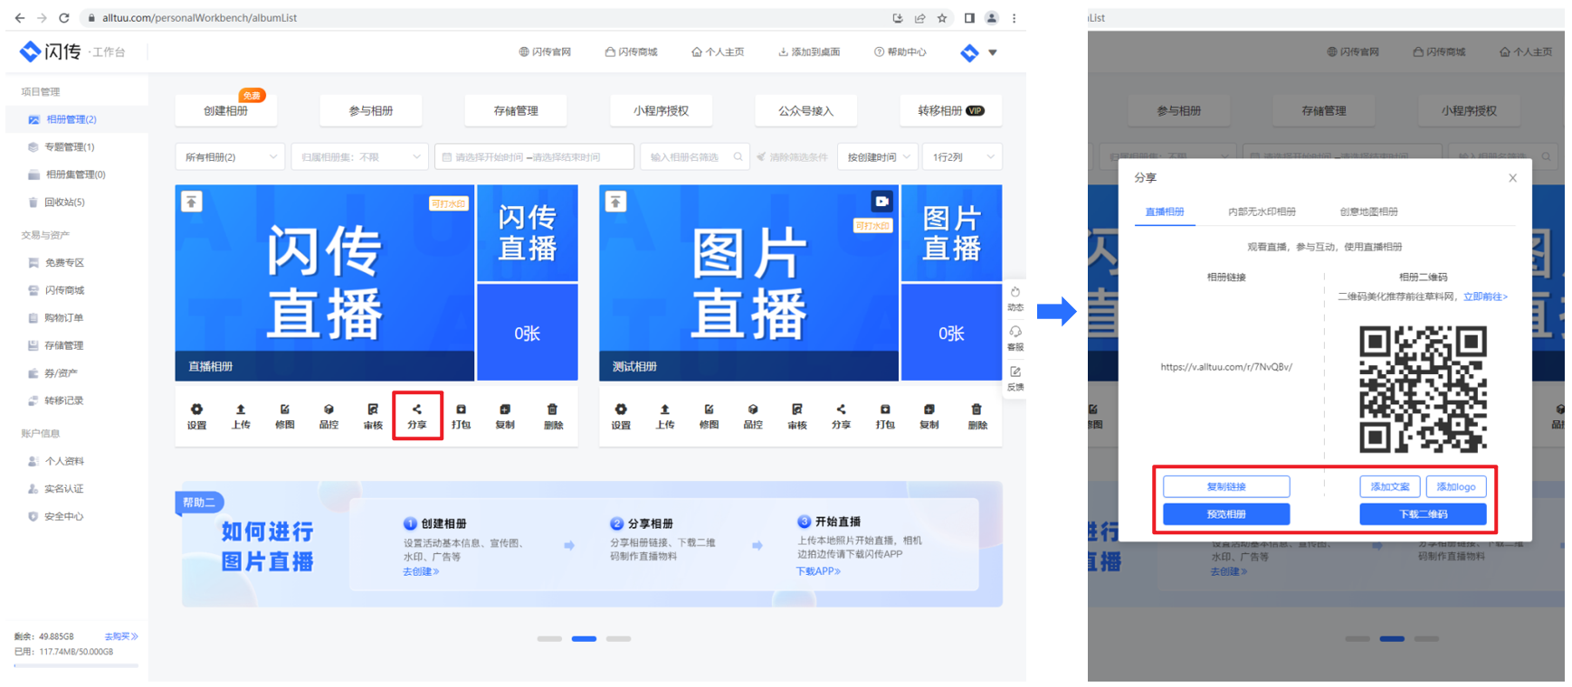Open 设置 for the 测试相册 album
This screenshot has width=1572, height=687.
pos(621,416)
